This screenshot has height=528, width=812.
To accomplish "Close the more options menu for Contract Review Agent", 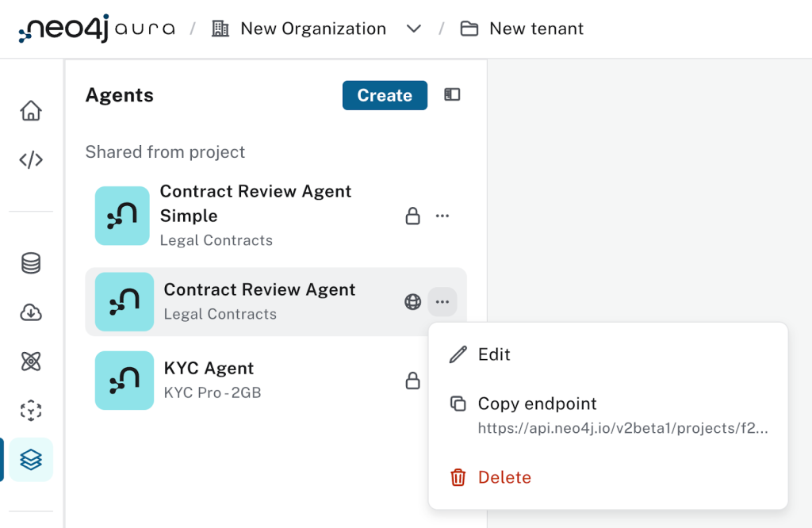I will point(442,302).
